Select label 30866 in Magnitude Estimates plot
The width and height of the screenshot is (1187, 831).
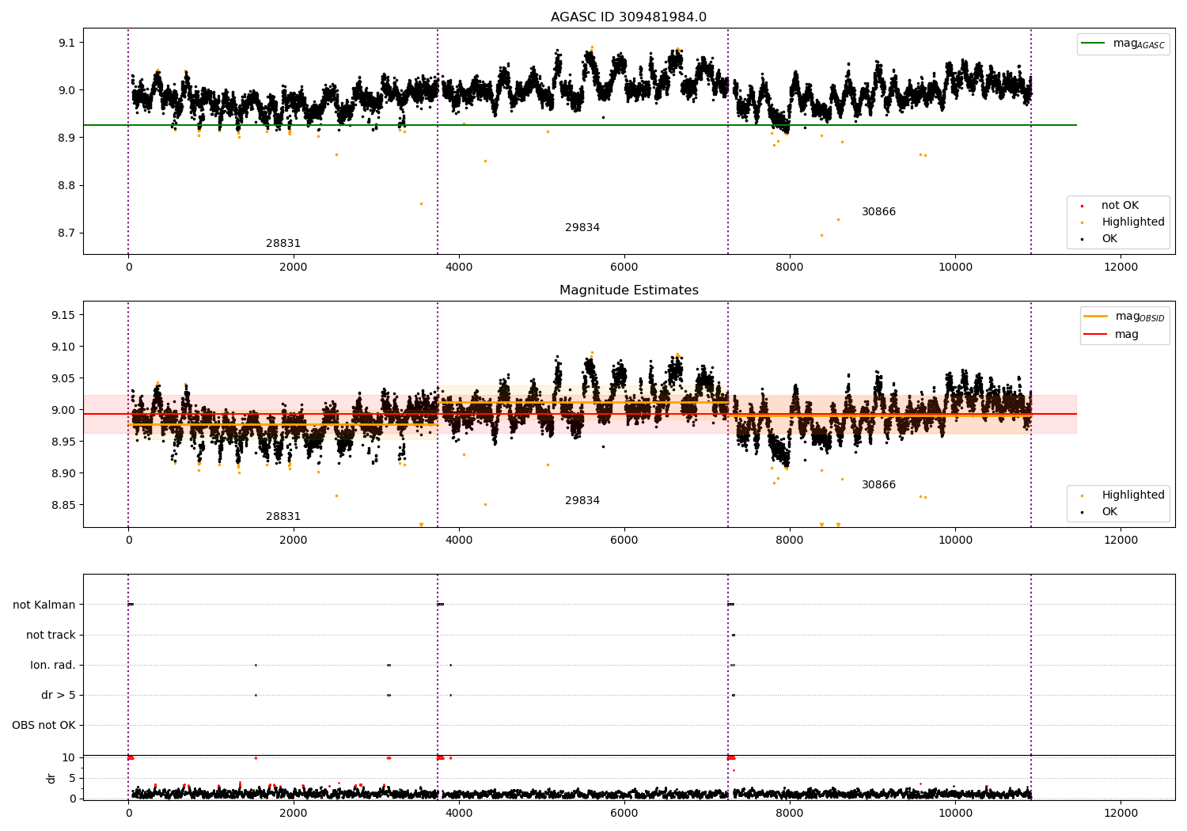click(878, 485)
